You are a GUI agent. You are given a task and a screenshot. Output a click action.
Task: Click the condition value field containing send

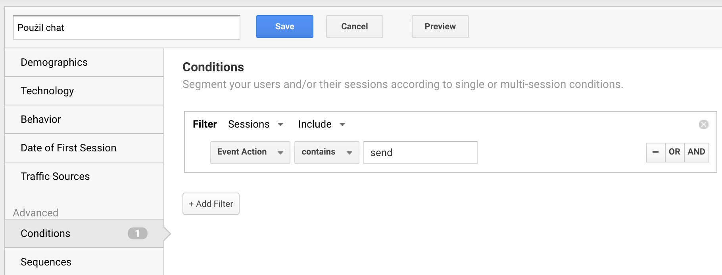(420, 153)
